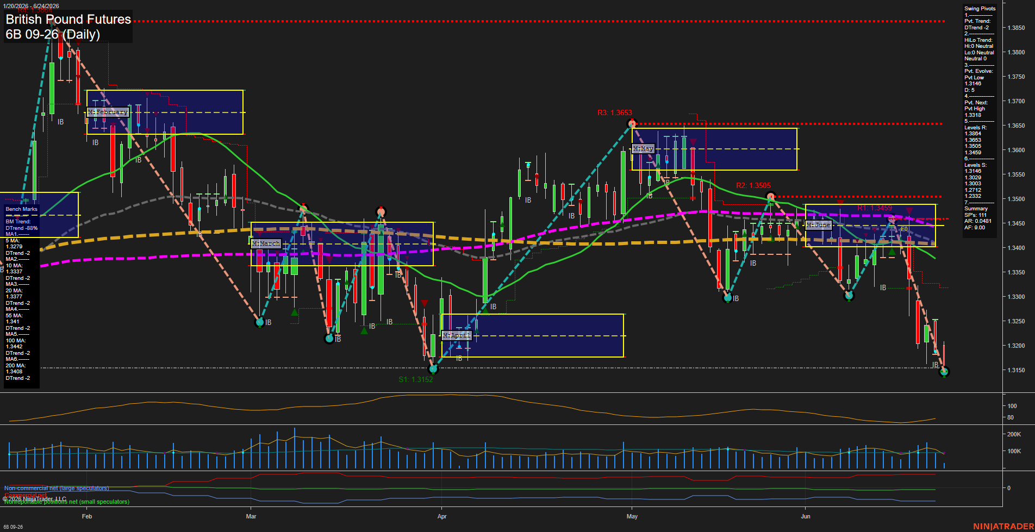Screen dimensions: 1035x532
Task: Click the BM Trend: label
Action: (18, 222)
